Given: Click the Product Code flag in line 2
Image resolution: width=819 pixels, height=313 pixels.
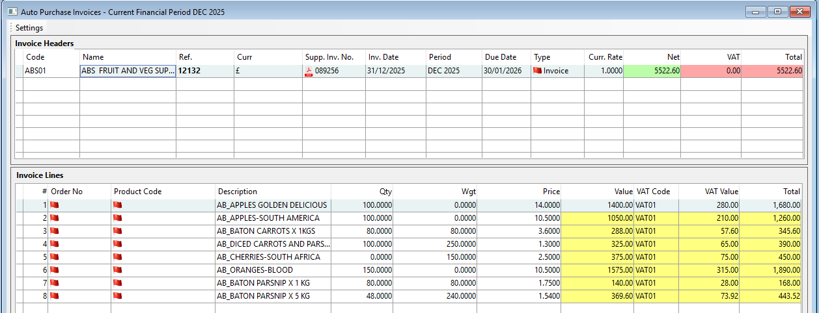Looking at the screenshot, I should [x=118, y=218].
